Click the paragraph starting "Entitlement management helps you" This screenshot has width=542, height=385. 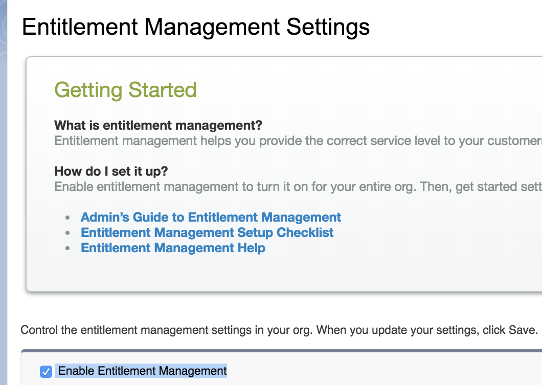pyautogui.click(x=297, y=140)
